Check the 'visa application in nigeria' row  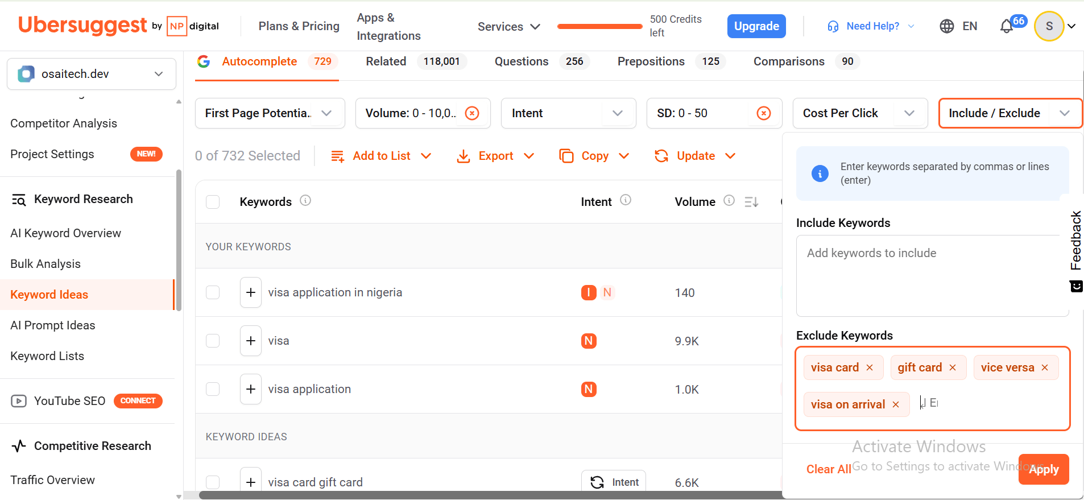click(213, 292)
